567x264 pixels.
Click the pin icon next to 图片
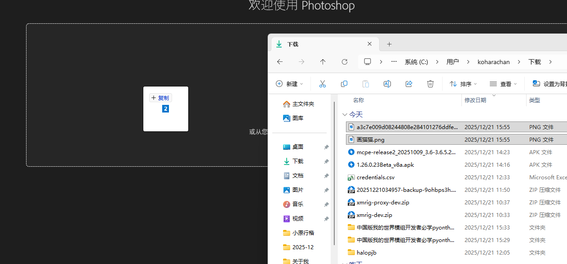coord(327,190)
